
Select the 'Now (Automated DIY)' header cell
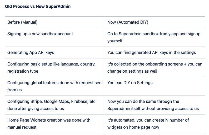pyautogui.click(x=155, y=22)
